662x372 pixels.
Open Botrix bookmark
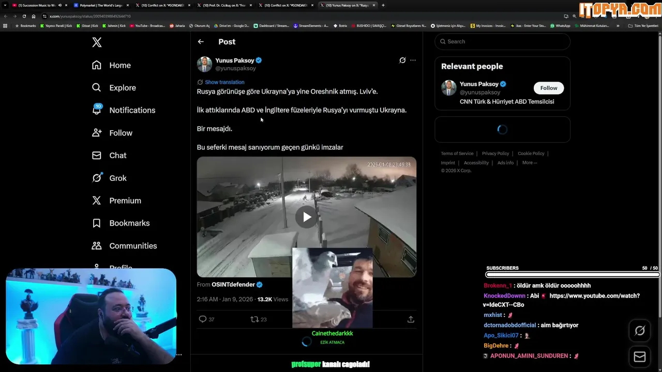(340, 26)
